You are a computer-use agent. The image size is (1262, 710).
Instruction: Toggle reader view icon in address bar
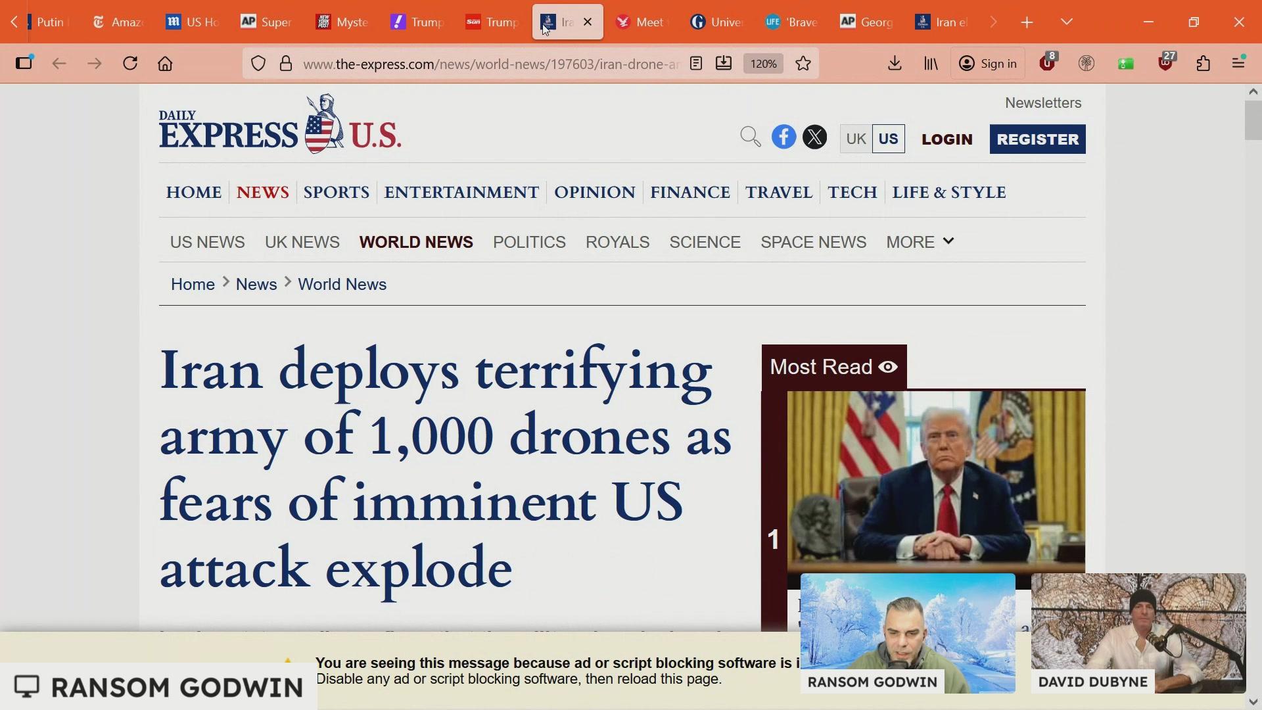(x=696, y=64)
